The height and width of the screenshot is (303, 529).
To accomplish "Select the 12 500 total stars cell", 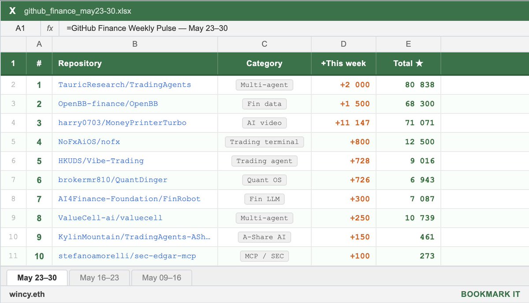I will click(x=408, y=142).
